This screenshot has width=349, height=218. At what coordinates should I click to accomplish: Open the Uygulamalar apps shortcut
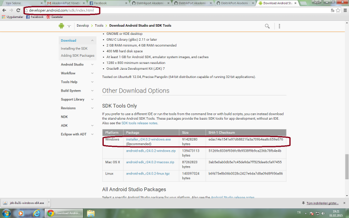13,17
